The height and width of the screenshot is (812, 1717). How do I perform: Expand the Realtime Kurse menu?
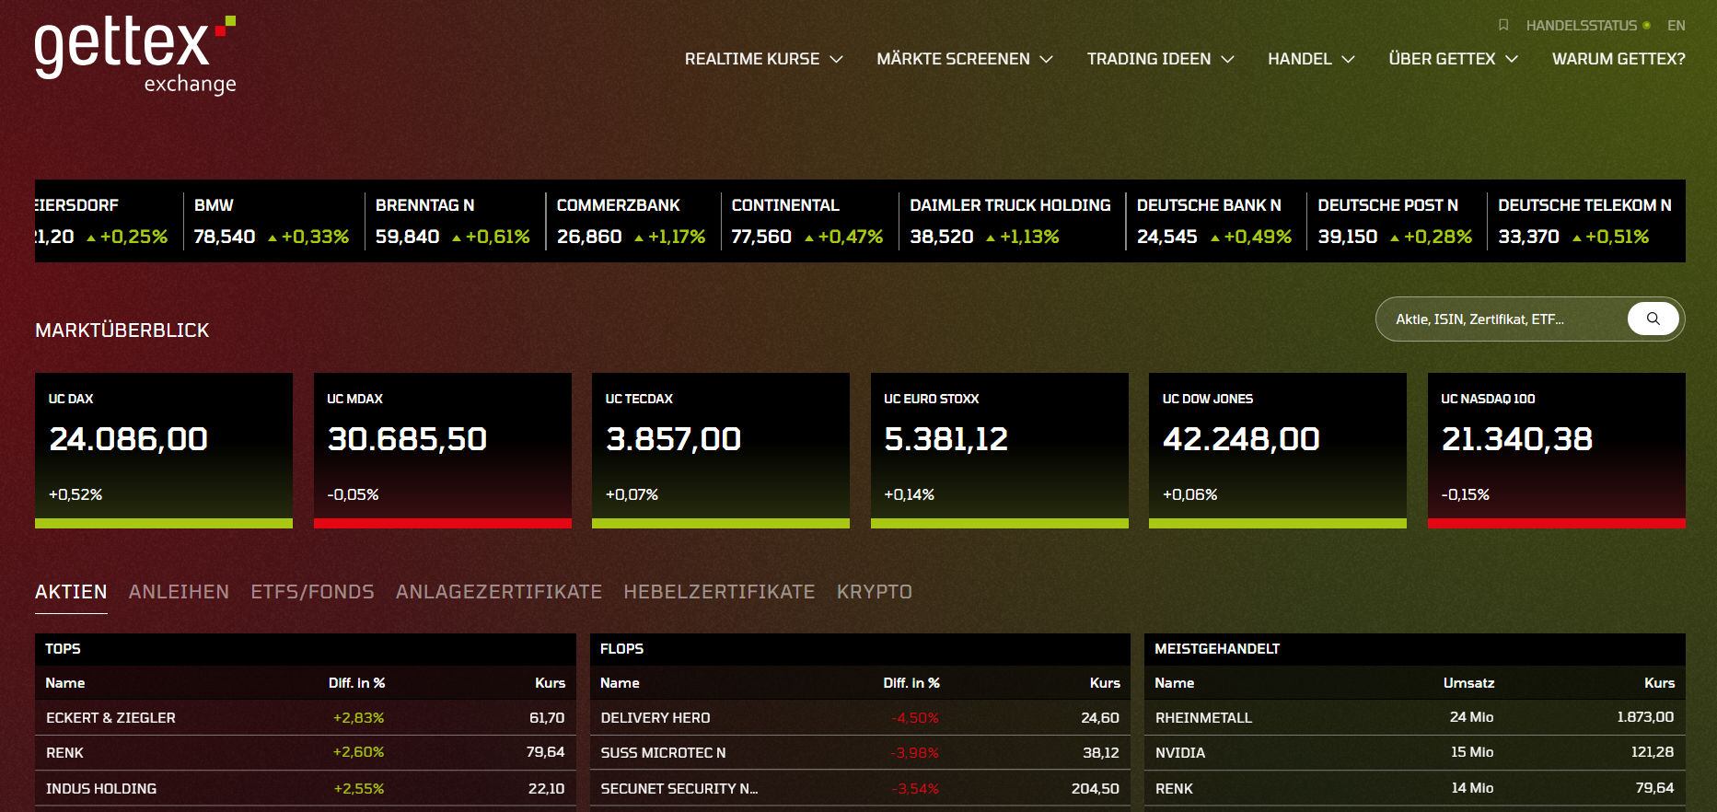pyautogui.click(x=764, y=59)
